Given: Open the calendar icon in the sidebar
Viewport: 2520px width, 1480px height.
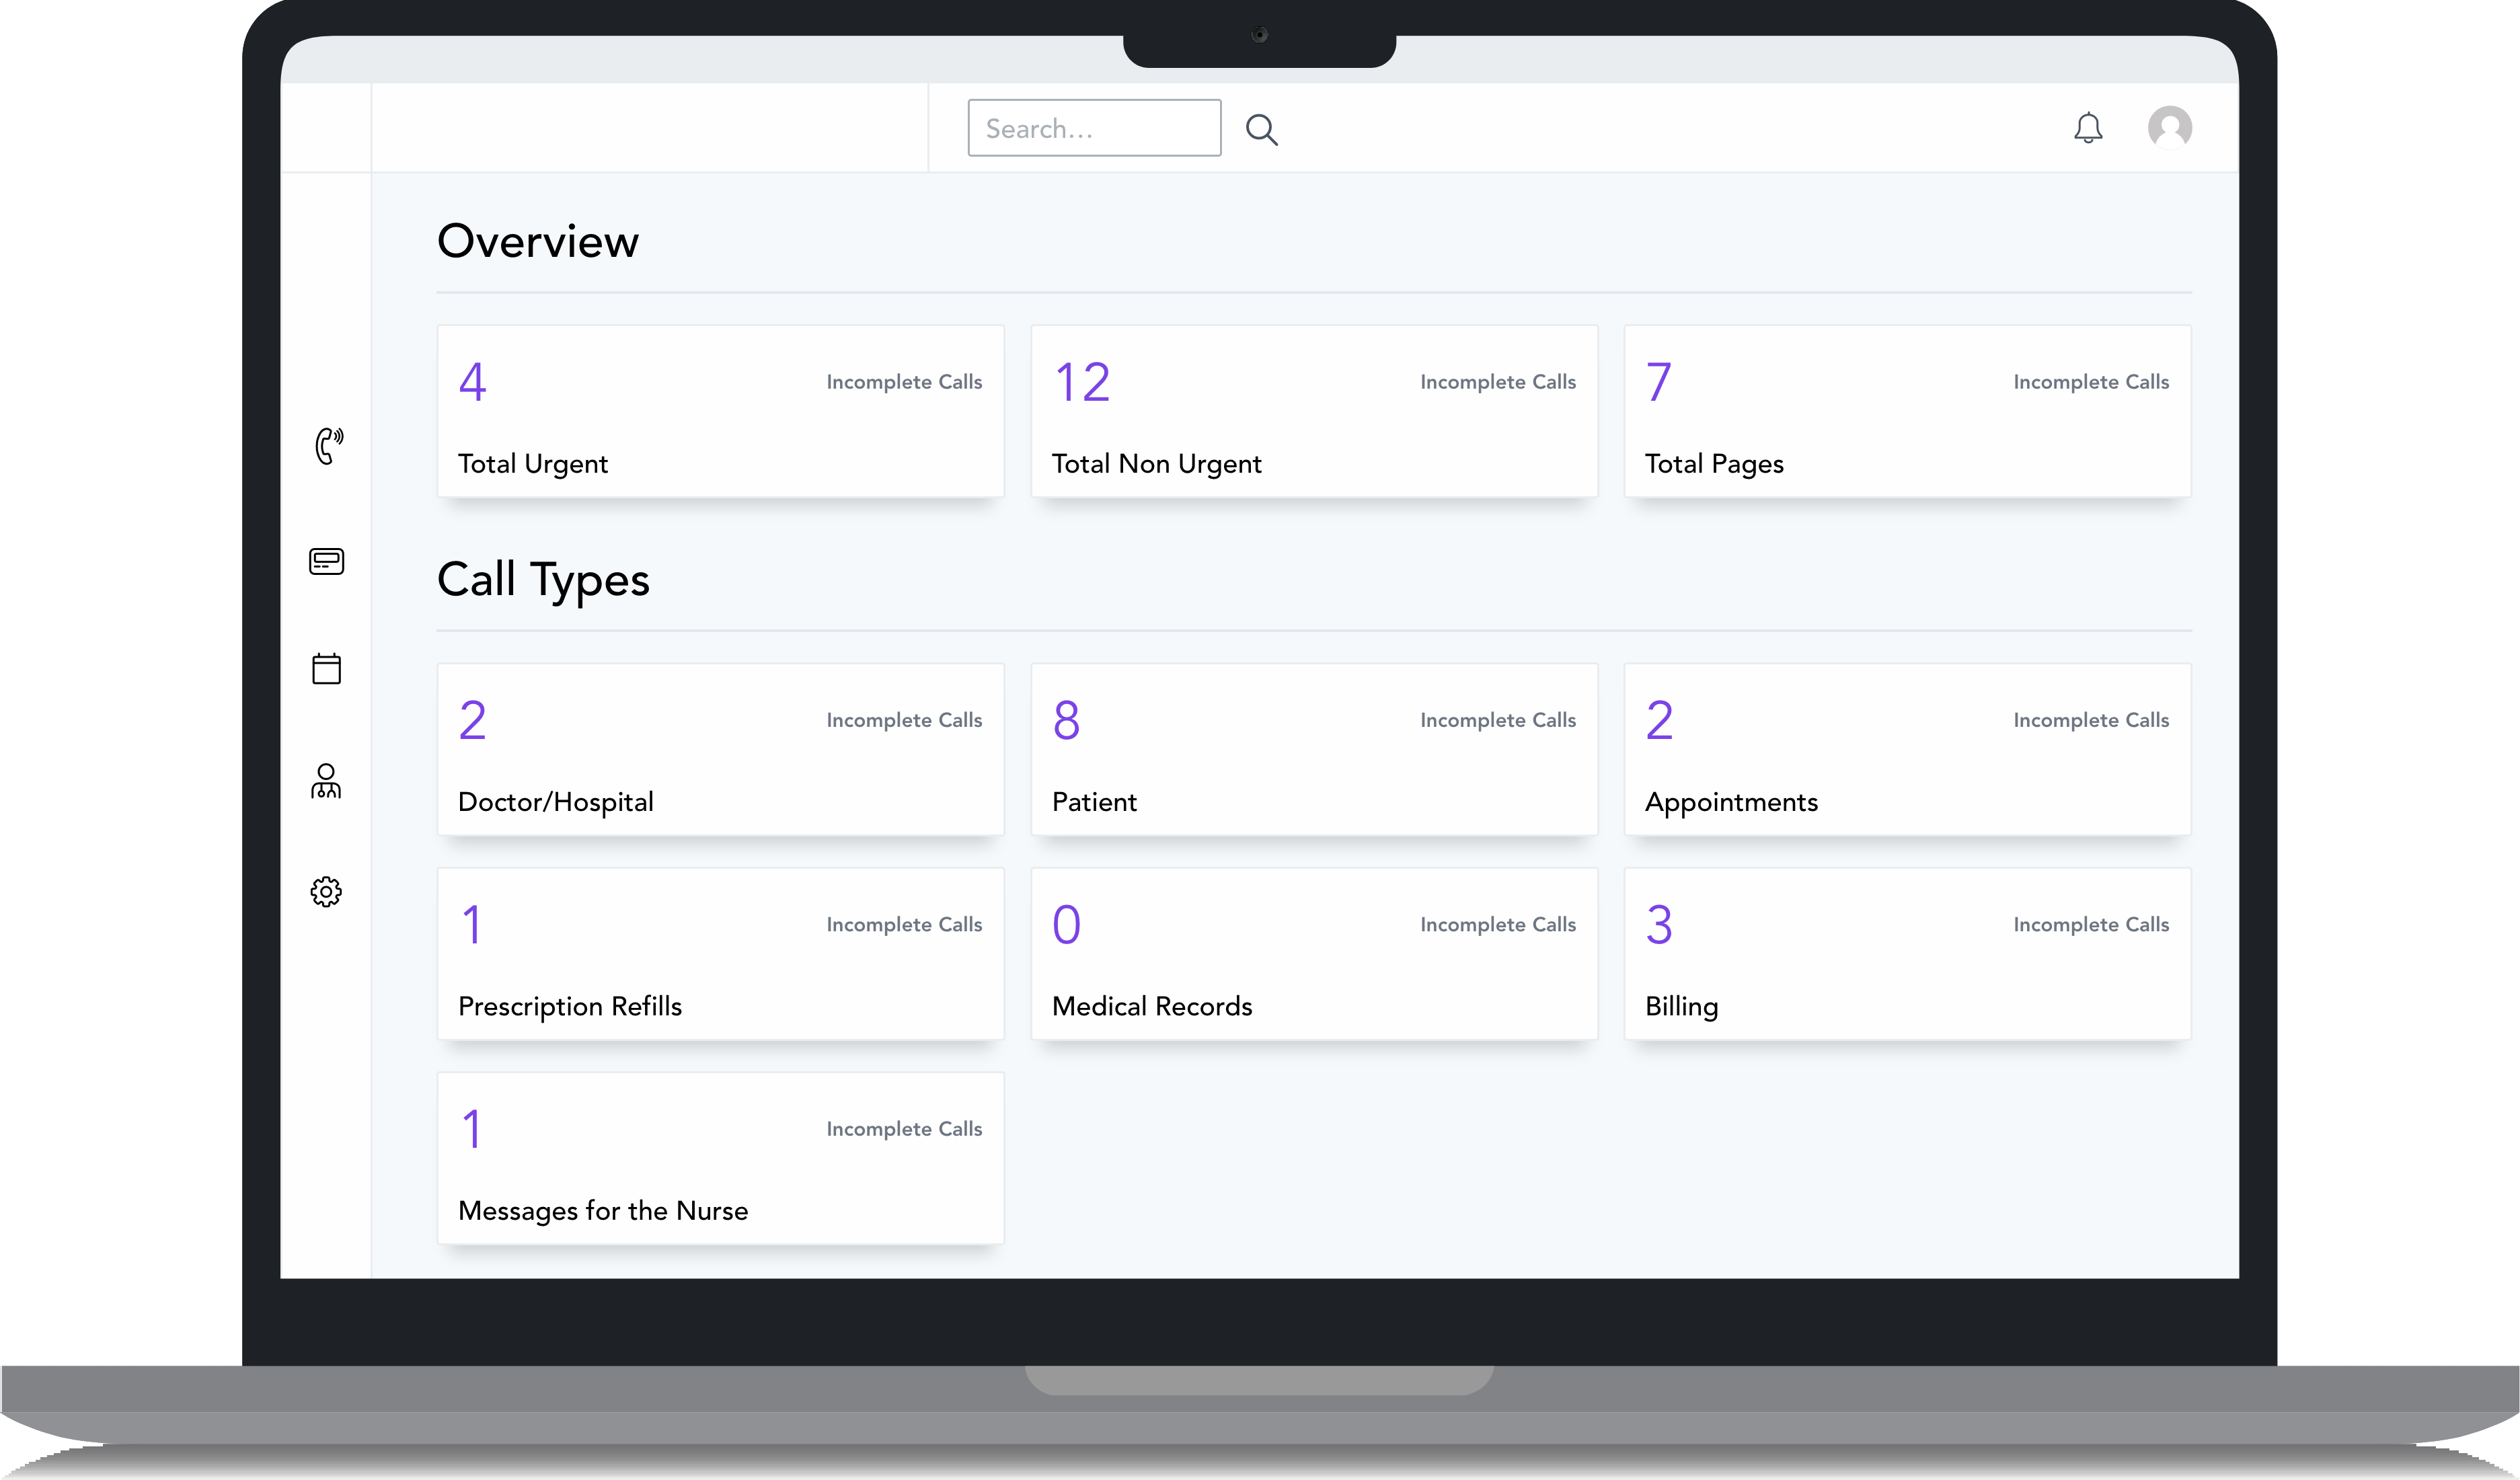Looking at the screenshot, I should click(x=326, y=668).
